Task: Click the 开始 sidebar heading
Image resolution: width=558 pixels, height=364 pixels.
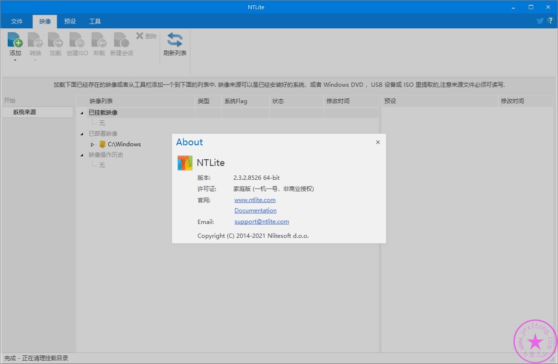Action: [10, 101]
